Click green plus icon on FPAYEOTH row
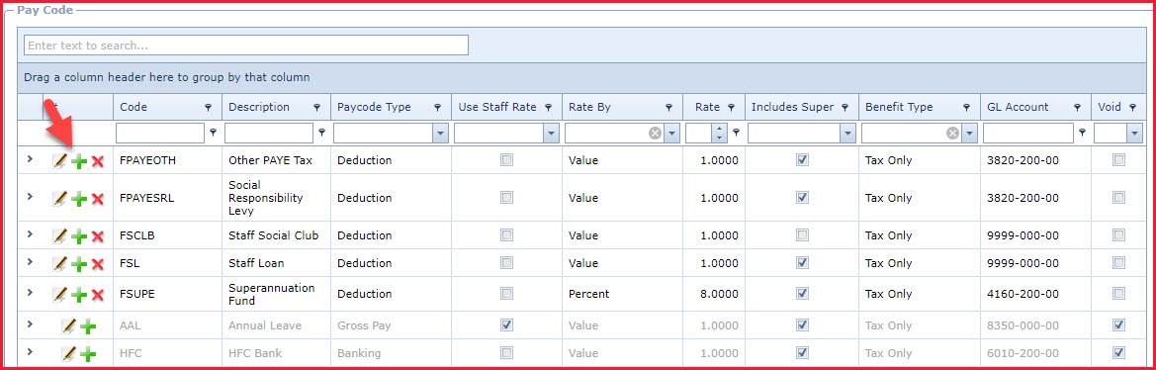 pyautogui.click(x=79, y=161)
